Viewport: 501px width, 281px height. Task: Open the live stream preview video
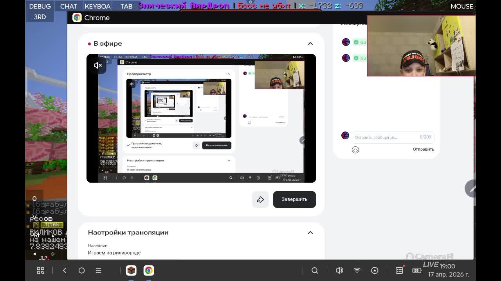coord(201,118)
